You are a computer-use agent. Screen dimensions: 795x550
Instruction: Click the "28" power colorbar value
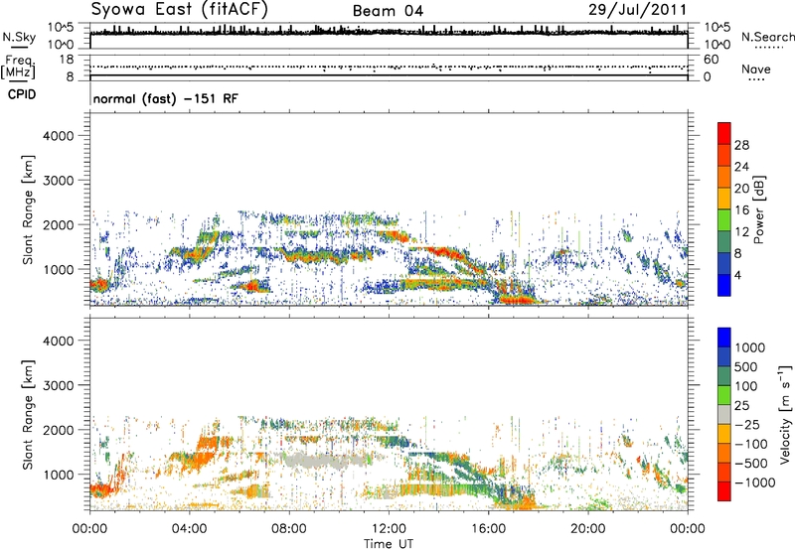[x=741, y=145]
